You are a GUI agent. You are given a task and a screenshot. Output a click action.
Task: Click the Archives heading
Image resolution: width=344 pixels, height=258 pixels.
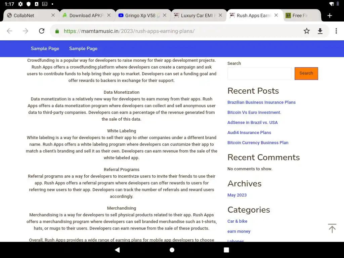pyautogui.click(x=245, y=183)
